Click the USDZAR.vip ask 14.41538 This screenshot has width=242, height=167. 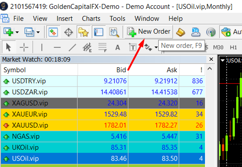click(x=164, y=92)
